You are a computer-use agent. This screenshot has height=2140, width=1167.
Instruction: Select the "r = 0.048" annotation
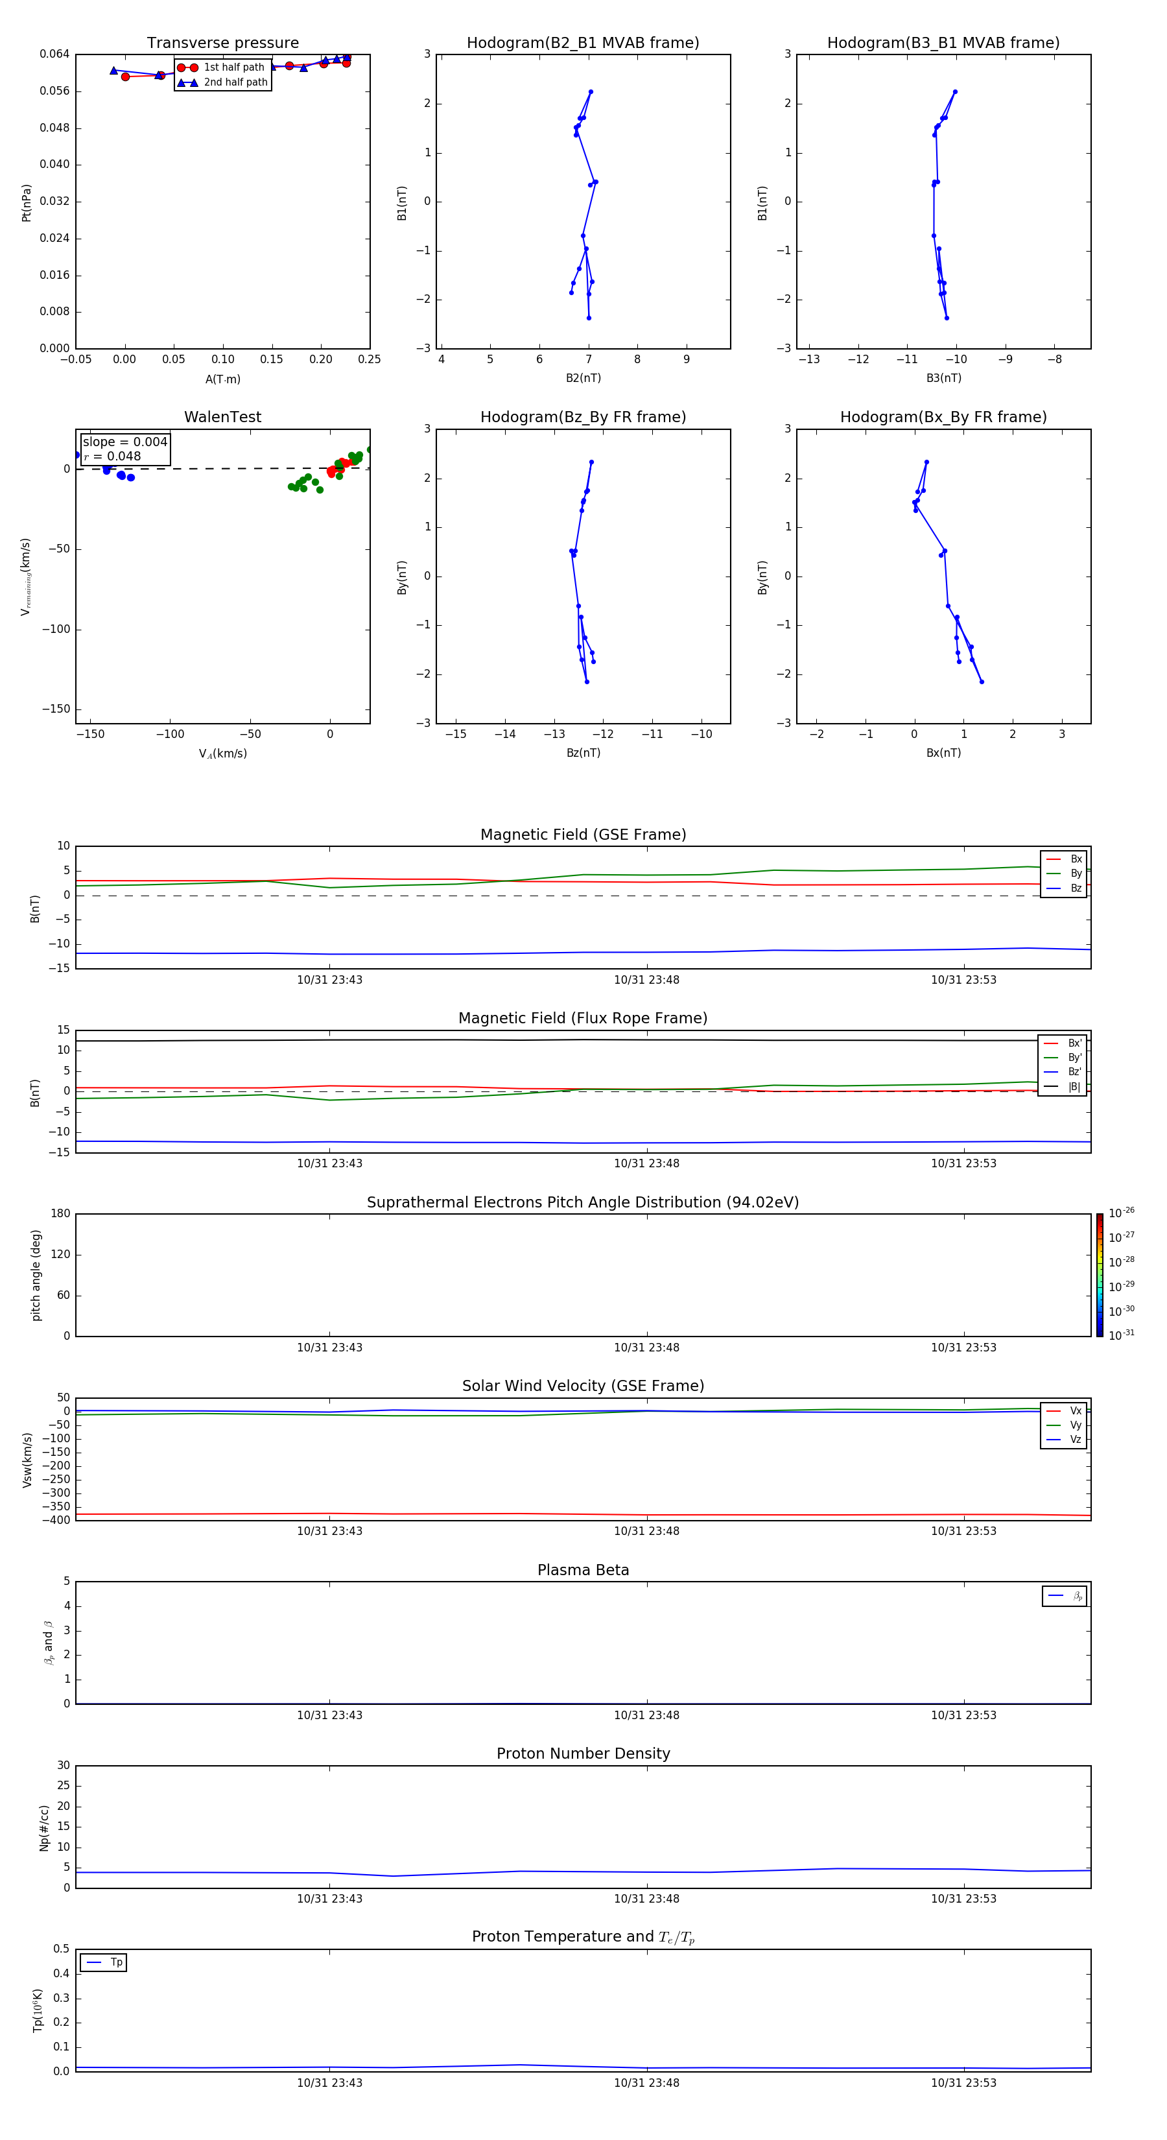tap(112, 456)
